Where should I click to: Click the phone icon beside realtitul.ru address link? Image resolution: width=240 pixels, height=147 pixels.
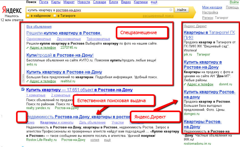pos(28,81)
